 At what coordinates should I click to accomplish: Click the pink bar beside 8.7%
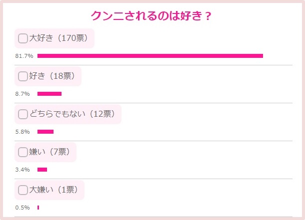[x=49, y=94]
